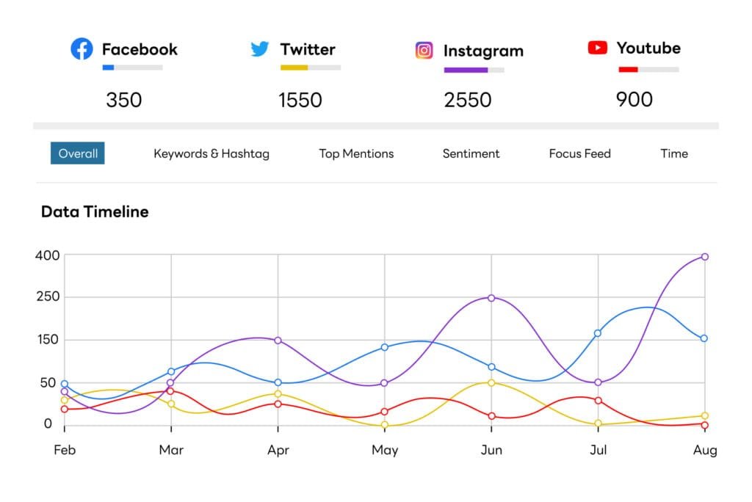This screenshot has width=752, height=502.
Task: Switch to the Overall tab
Action: [x=77, y=153]
